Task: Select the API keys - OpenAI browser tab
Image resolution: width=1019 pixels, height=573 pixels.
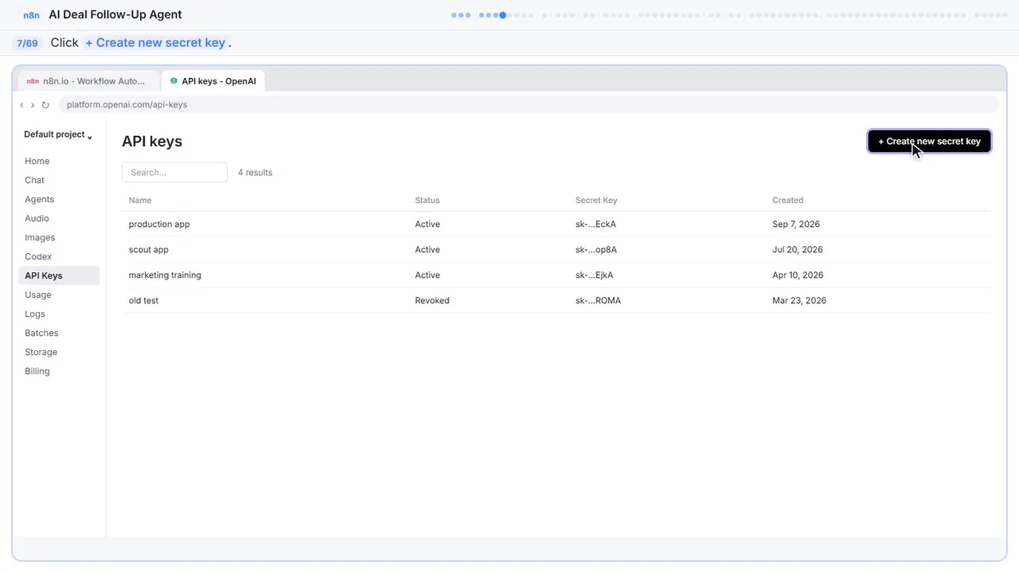Action: coord(213,81)
